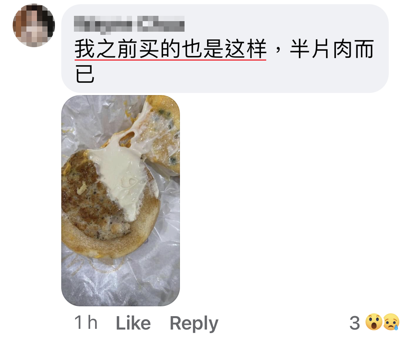
Task: Click the sad crying reaction emoji
Action: [x=391, y=322]
